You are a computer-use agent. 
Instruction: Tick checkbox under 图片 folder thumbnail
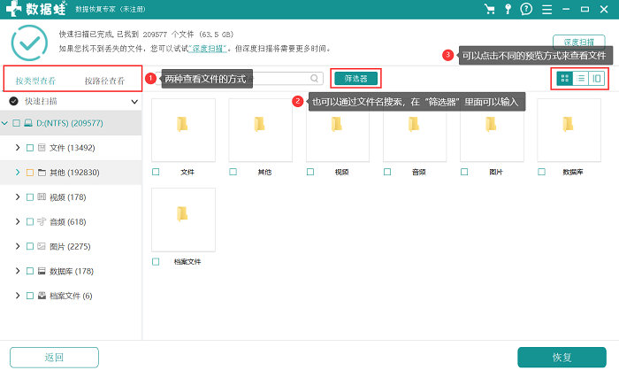[464, 172]
